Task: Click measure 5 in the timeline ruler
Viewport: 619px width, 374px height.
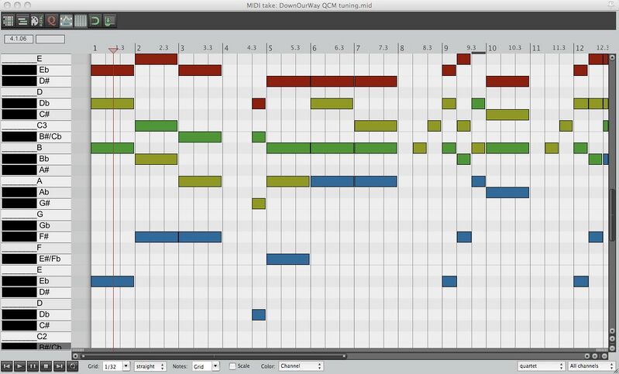Action: click(x=270, y=48)
